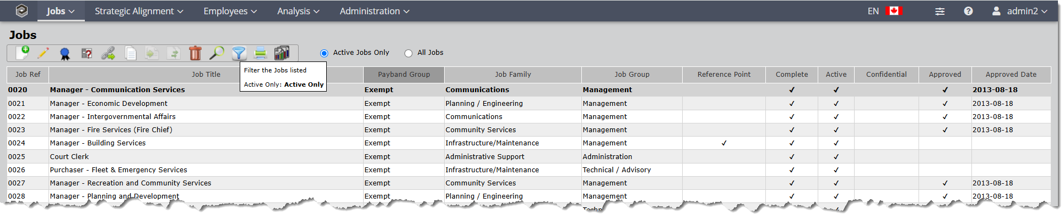Screen dimensions: 1064x220
Task: Click the chain link arrow icon
Action: click(x=109, y=54)
